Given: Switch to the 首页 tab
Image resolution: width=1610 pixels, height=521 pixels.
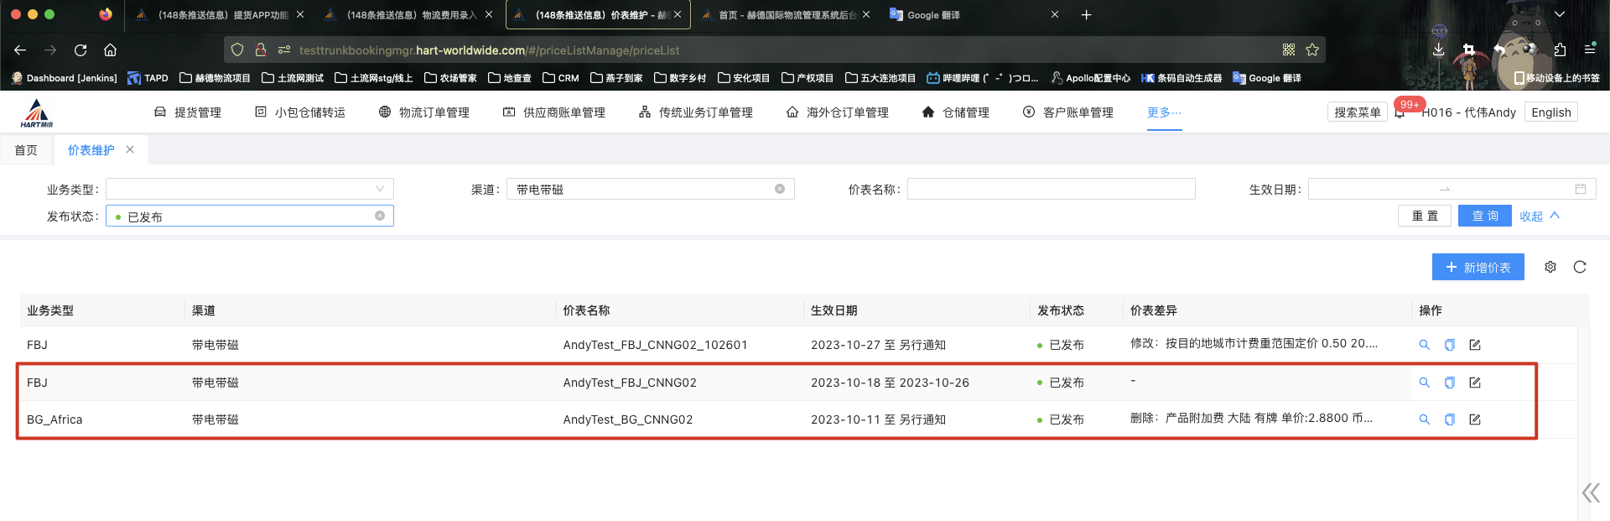Looking at the screenshot, I should [x=26, y=150].
